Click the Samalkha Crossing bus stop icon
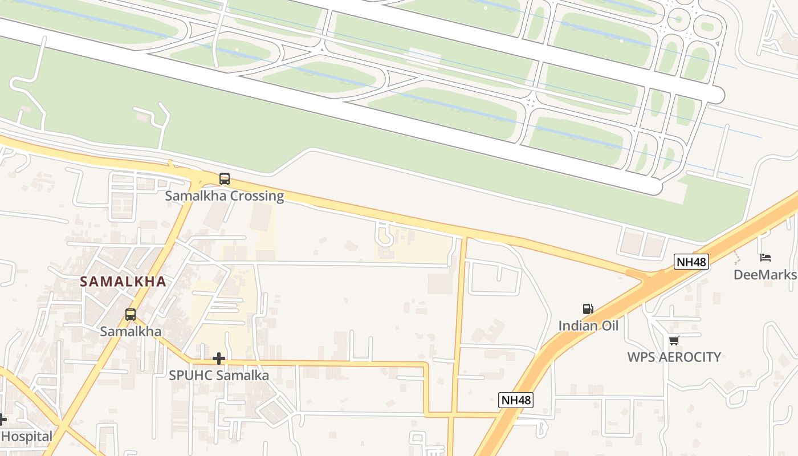 225,179
